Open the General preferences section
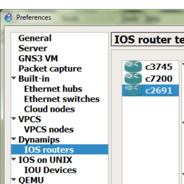184x184 pixels. click(x=35, y=38)
